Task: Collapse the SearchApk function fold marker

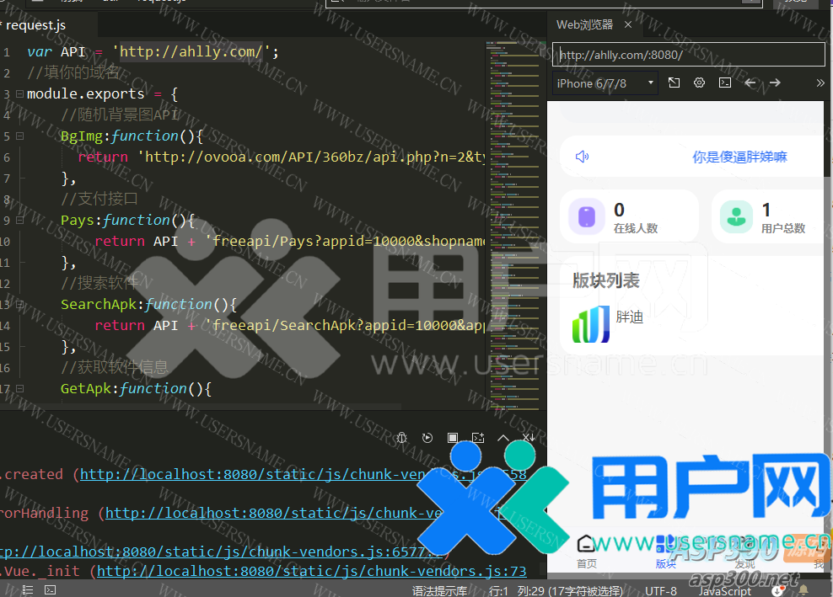Action: click(x=19, y=304)
